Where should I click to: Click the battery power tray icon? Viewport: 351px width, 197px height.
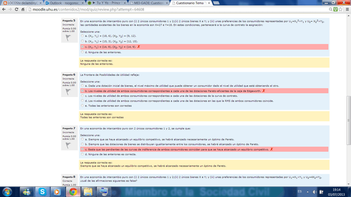click(321, 192)
